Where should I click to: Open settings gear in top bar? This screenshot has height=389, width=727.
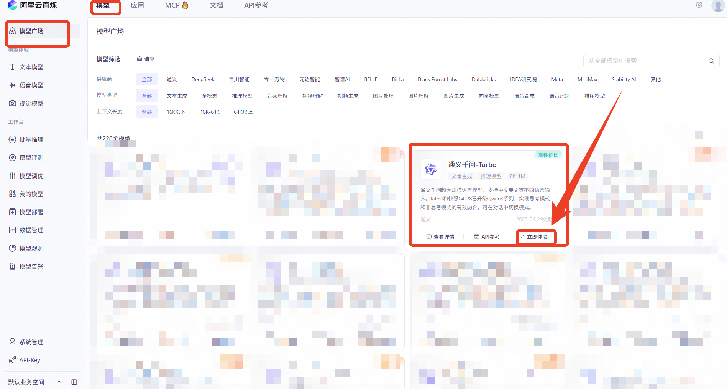699,5
